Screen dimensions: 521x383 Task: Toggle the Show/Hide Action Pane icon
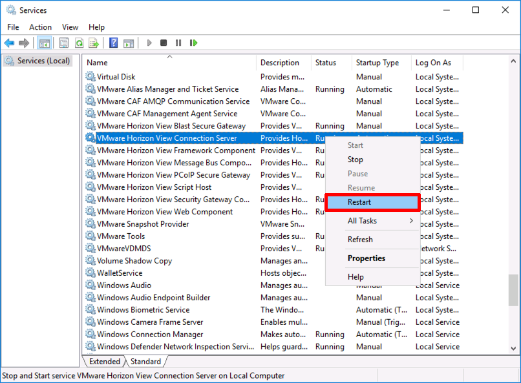[x=129, y=43]
